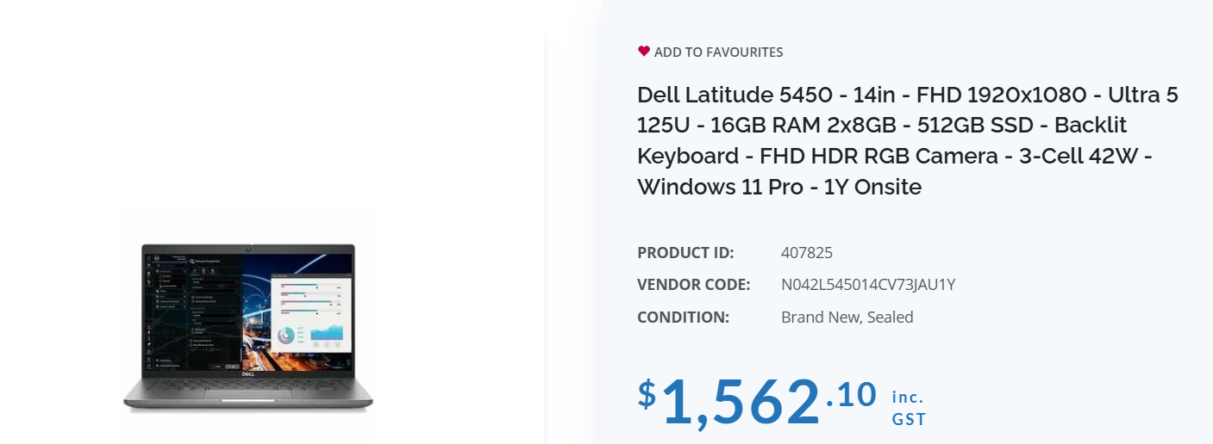Click the blue area chart on laptop display
The image size is (1213, 444).
click(x=326, y=334)
